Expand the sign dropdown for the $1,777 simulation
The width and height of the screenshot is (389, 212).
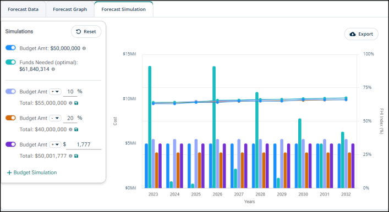coord(55,144)
